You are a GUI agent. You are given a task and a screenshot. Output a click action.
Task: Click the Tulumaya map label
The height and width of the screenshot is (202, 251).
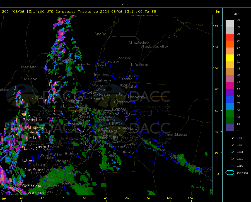(x=104, y=80)
